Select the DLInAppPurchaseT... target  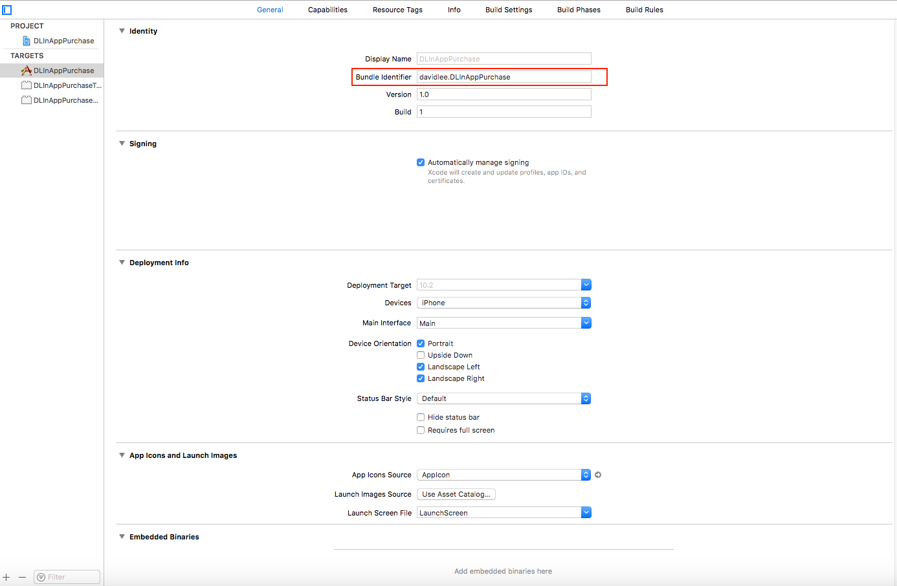tap(52, 85)
